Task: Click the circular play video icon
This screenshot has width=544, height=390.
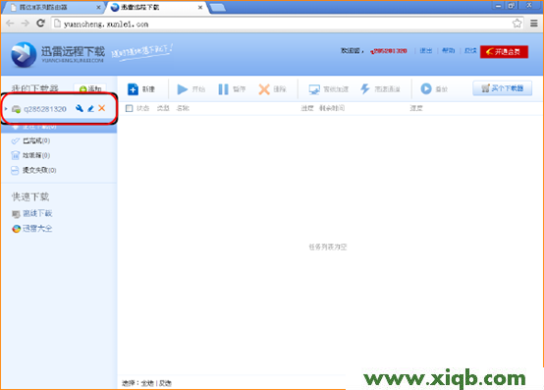Action: coord(426,88)
